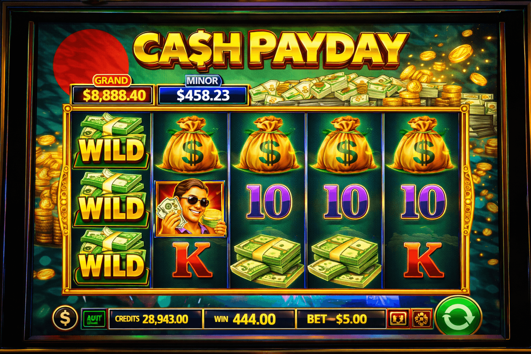Select the MINOR jackpot label
Screen dimensions: 531x354
tap(203, 81)
